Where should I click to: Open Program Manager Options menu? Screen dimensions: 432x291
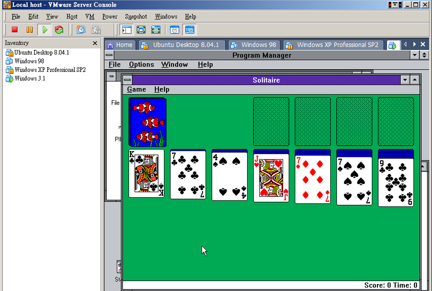141,64
